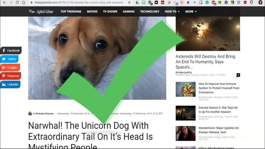The width and height of the screenshot is (265, 149).
Task: Open WandaVision Major Updates article link
Action: [x=219, y=130]
